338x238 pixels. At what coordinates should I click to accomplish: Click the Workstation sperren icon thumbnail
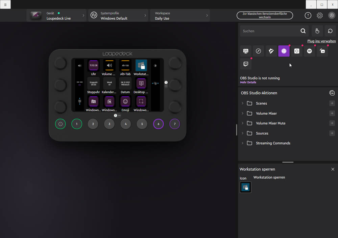click(x=245, y=187)
